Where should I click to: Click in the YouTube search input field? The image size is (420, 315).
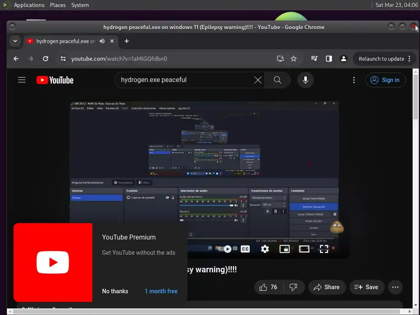click(185, 80)
